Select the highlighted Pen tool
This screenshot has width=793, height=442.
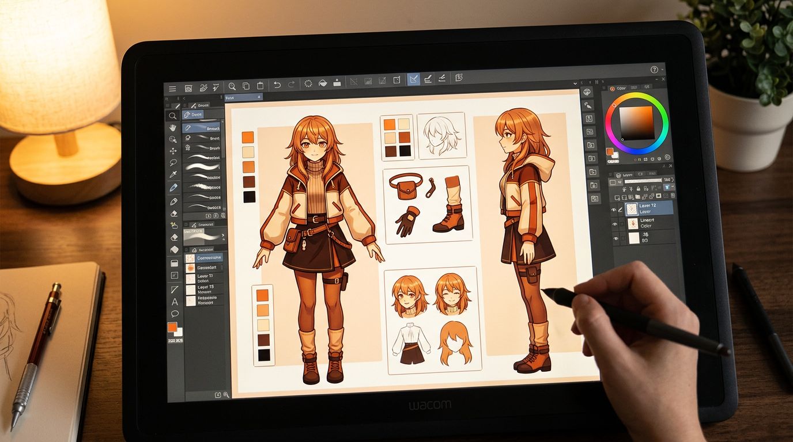click(x=173, y=188)
